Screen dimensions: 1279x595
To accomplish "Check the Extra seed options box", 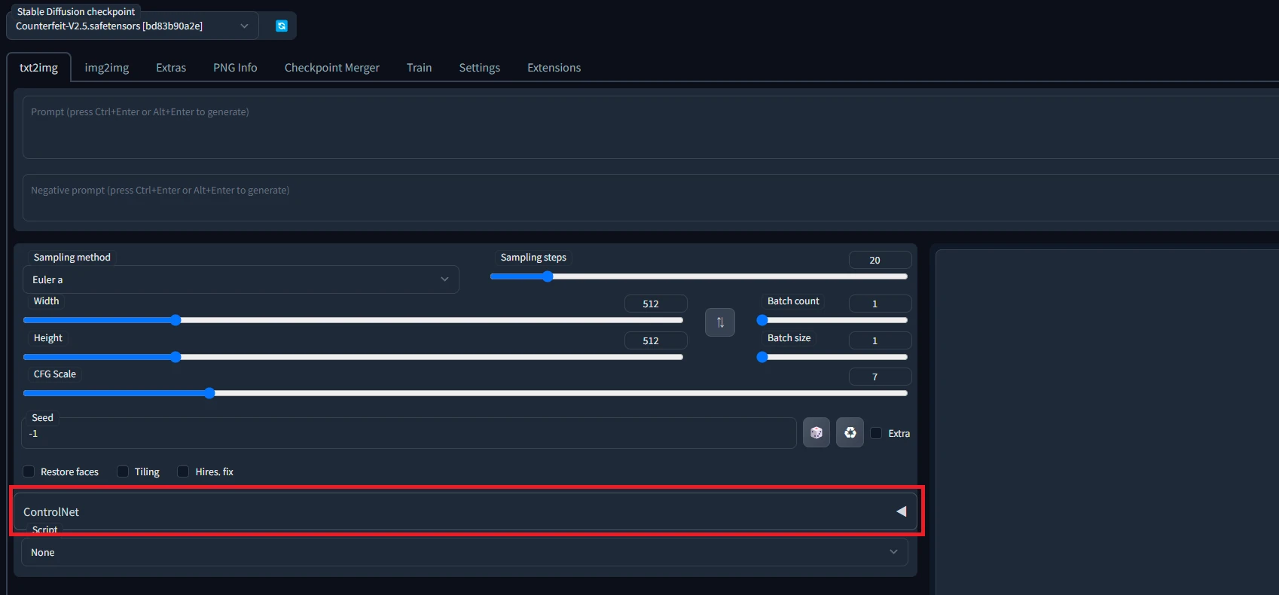I will point(876,433).
